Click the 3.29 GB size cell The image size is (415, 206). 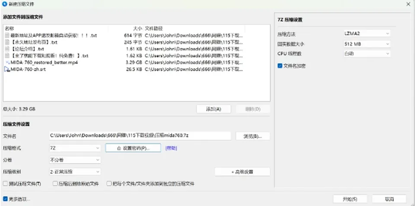134,62
